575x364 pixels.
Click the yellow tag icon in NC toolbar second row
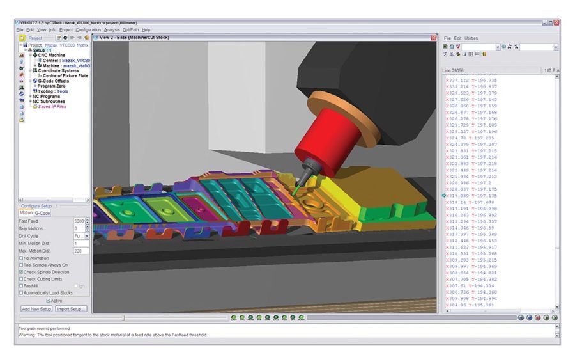point(458,54)
